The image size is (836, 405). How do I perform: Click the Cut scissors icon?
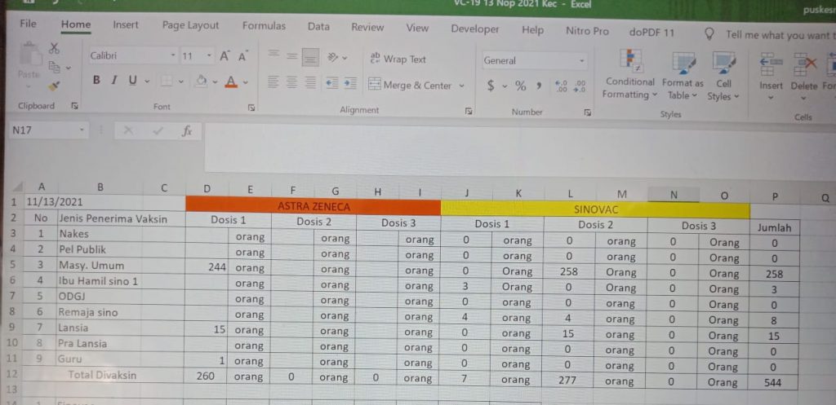click(x=54, y=49)
